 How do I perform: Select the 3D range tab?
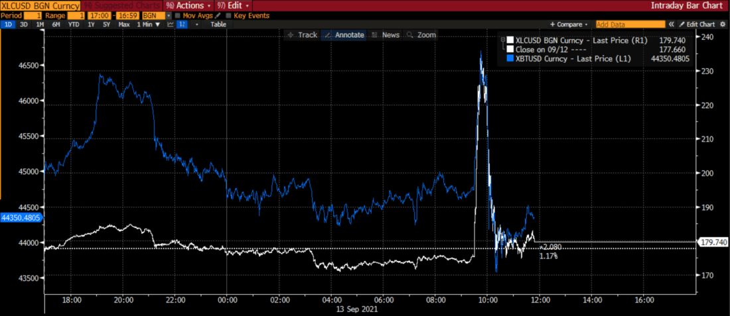[24, 24]
